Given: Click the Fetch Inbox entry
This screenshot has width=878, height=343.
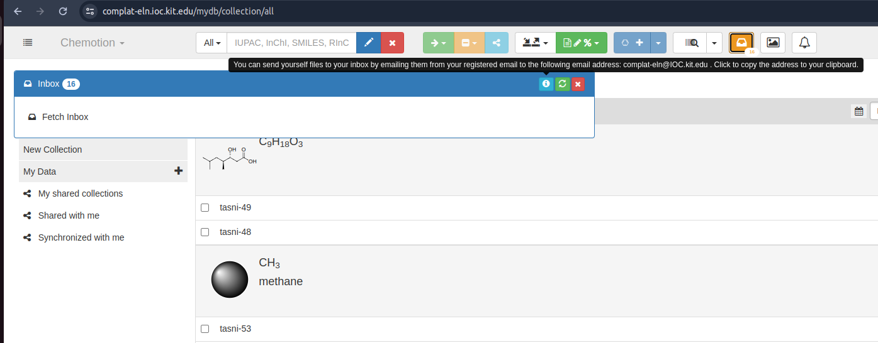Looking at the screenshot, I should [59, 117].
